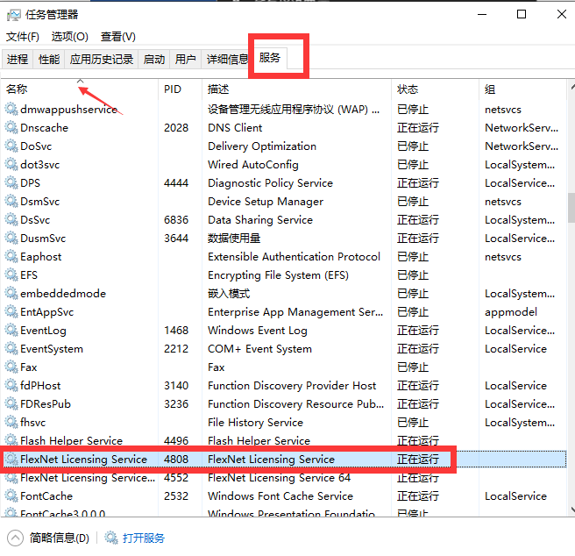Screen dimensions: 575x556
Task: Click the gear icon next to Dnscache
Action: pos(11,127)
